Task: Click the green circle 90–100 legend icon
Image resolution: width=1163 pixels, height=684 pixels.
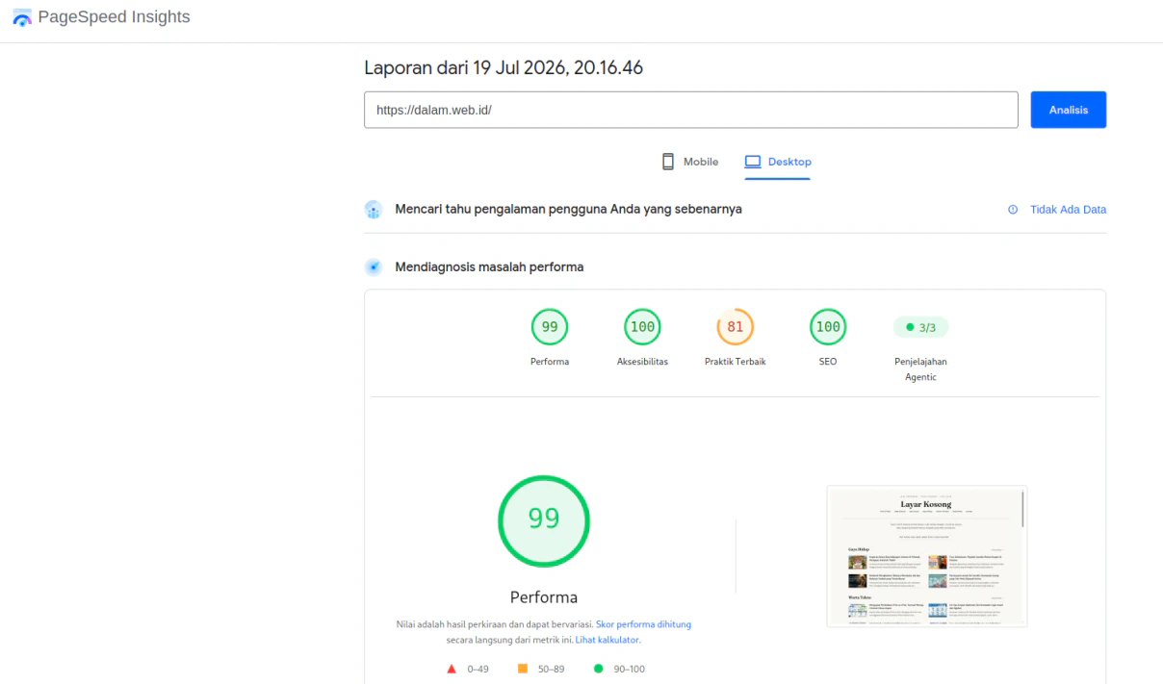Action: (599, 669)
